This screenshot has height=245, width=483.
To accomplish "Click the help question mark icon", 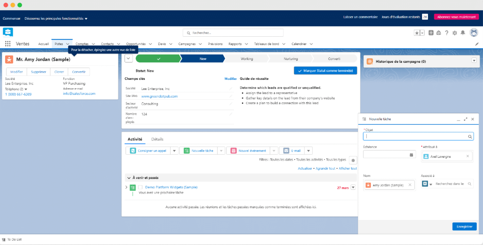I will tap(446, 33).
